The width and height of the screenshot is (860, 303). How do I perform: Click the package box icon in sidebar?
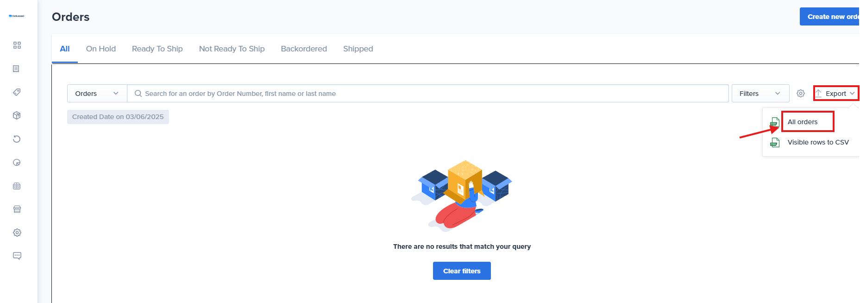pyautogui.click(x=17, y=115)
